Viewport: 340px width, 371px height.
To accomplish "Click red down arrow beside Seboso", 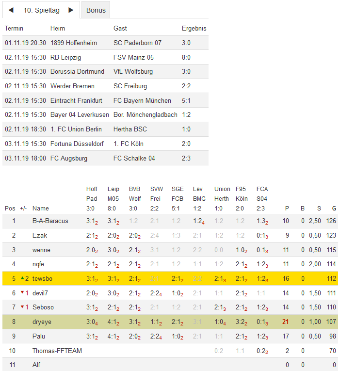I will point(22,307).
